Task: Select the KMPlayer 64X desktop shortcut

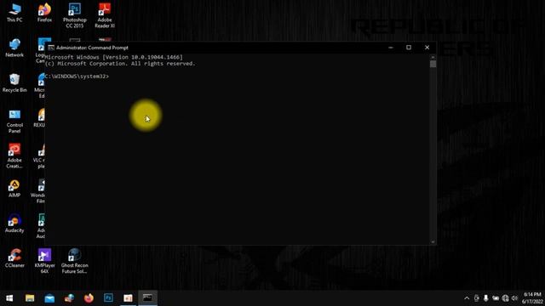Action: click(44, 261)
